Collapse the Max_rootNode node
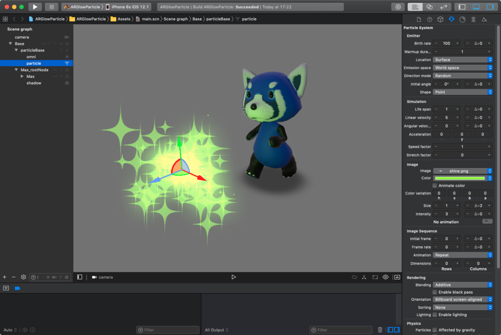Image resolution: width=501 pixels, height=335 pixels. pyautogui.click(x=16, y=69)
